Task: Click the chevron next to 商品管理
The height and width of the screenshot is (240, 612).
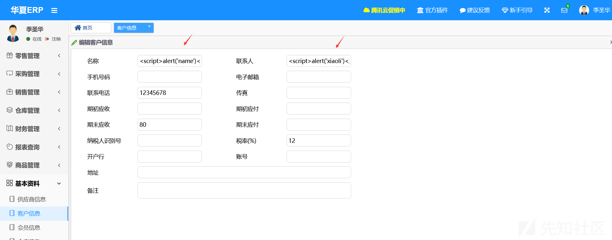Action: (x=59, y=165)
